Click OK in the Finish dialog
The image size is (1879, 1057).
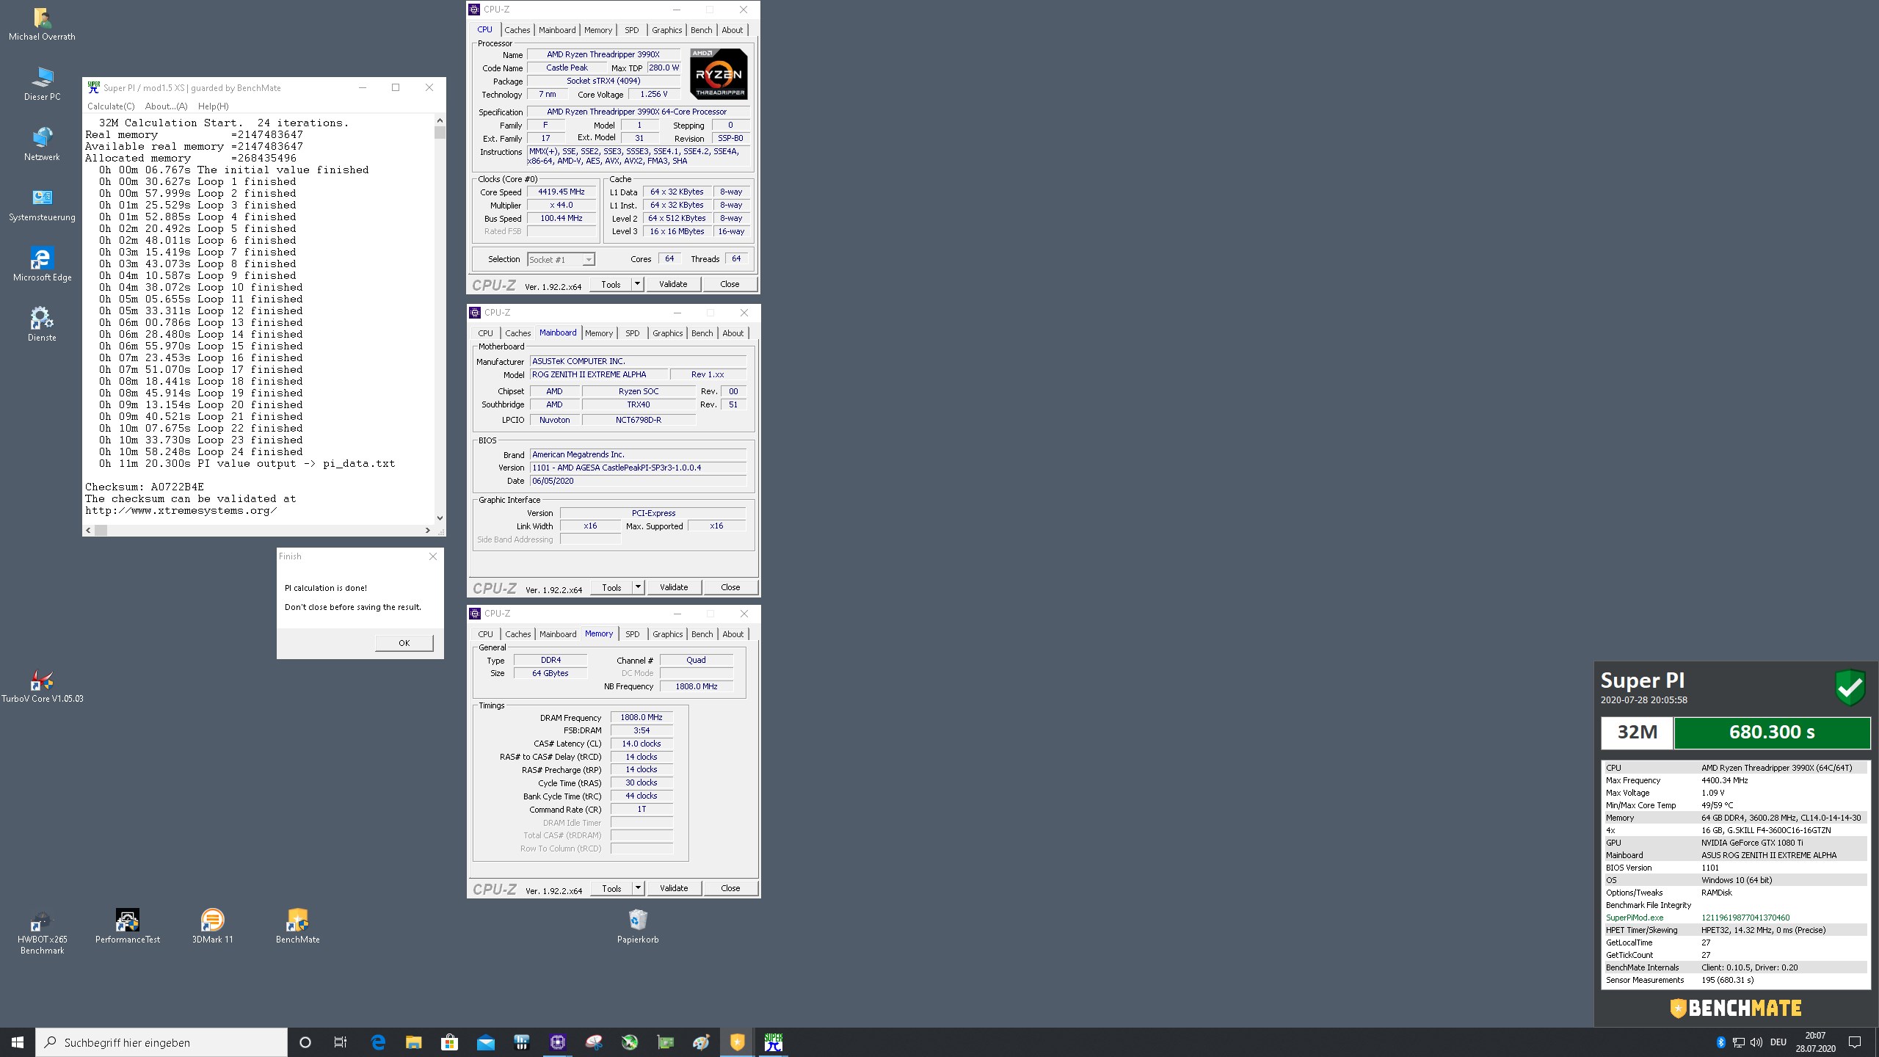[x=404, y=643]
